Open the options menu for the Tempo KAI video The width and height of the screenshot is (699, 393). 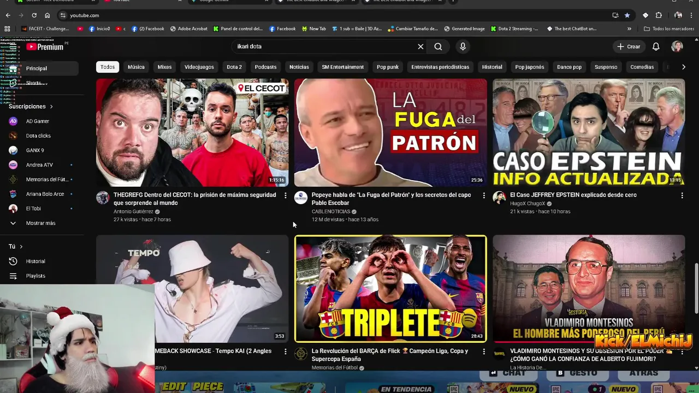tap(285, 352)
